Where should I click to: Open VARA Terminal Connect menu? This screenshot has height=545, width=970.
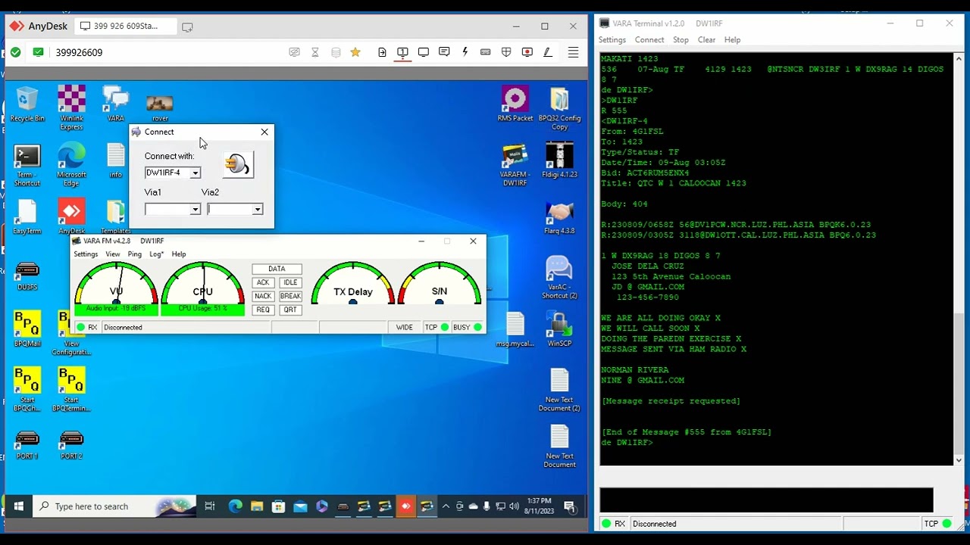tap(649, 40)
